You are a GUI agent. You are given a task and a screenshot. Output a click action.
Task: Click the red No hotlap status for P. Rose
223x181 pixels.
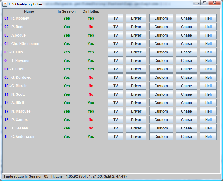(91, 27)
